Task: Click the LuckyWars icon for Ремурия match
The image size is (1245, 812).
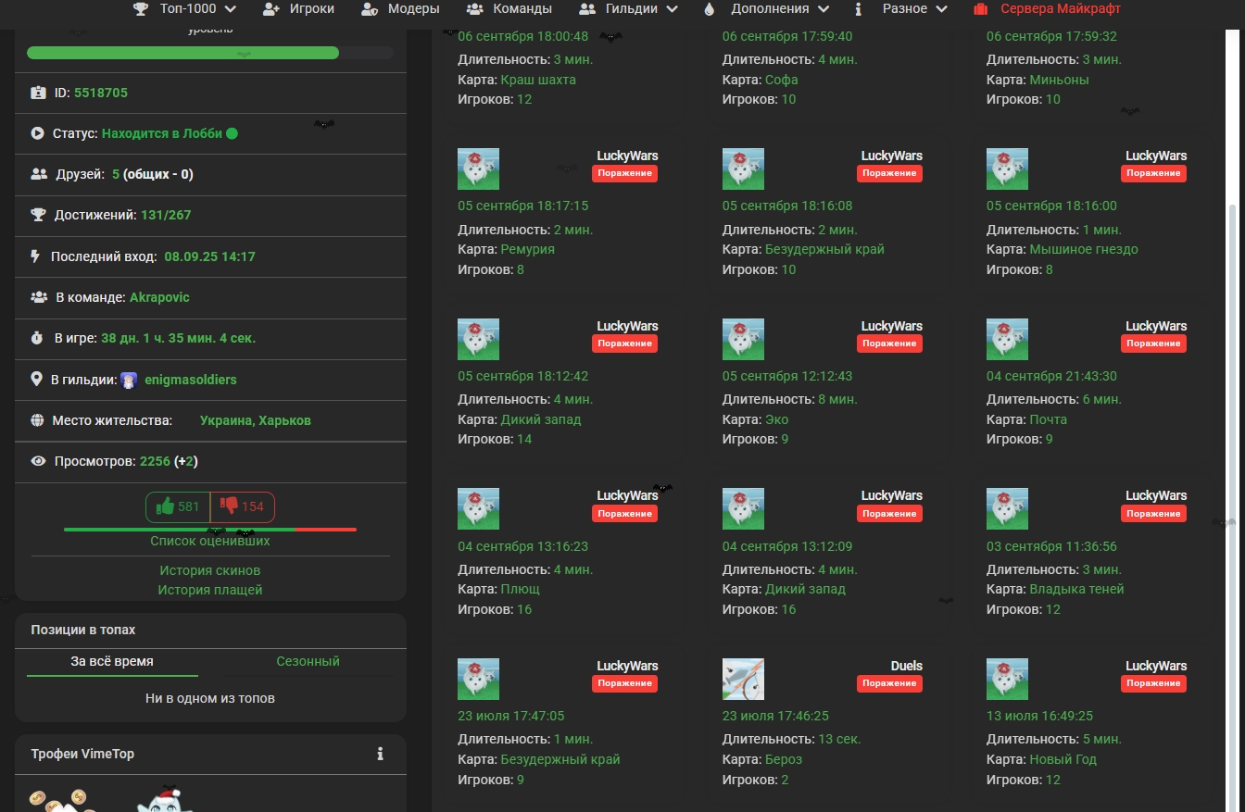Action: [x=478, y=169]
